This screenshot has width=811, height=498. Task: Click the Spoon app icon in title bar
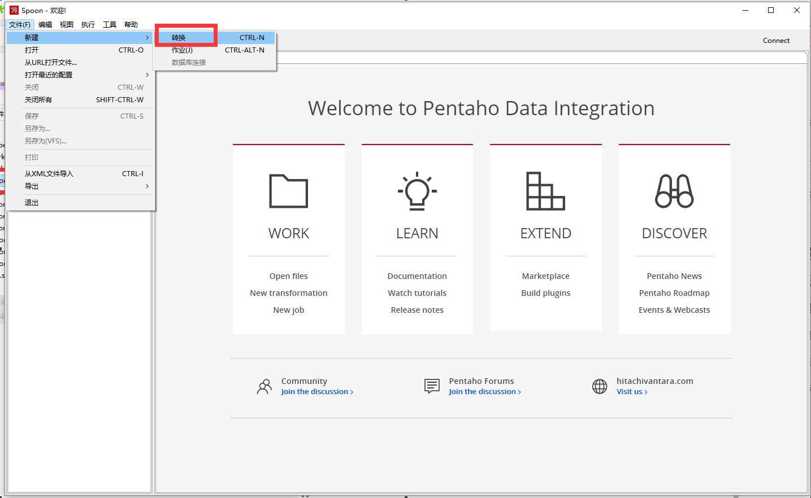click(x=14, y=10)
